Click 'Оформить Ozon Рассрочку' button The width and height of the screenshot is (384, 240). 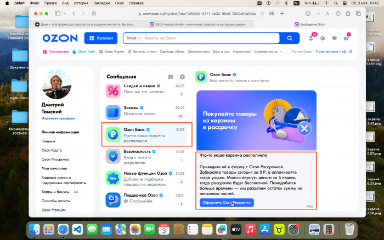click(x=227, y=203)
